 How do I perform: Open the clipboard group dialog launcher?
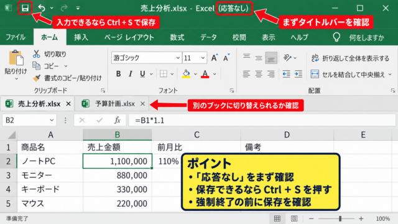click(103, 90)
